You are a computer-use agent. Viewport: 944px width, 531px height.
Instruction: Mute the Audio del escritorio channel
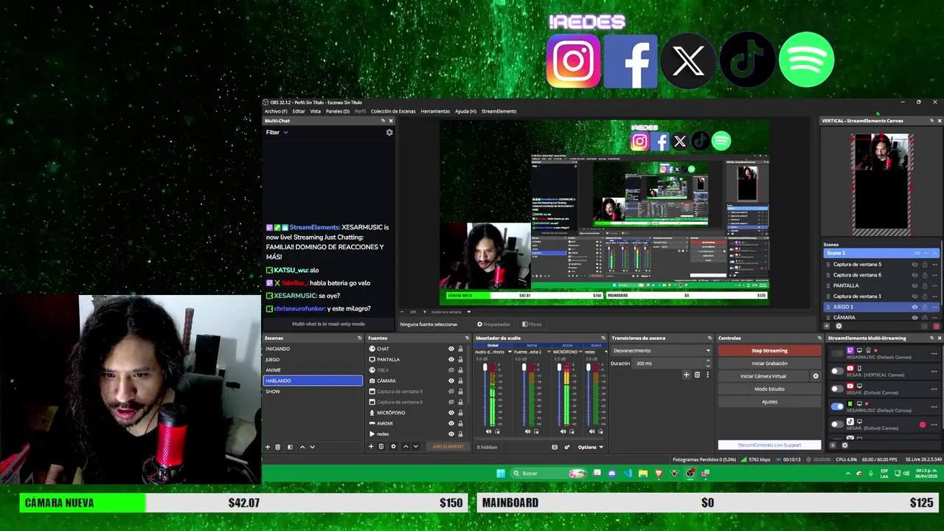click(488, 431)
